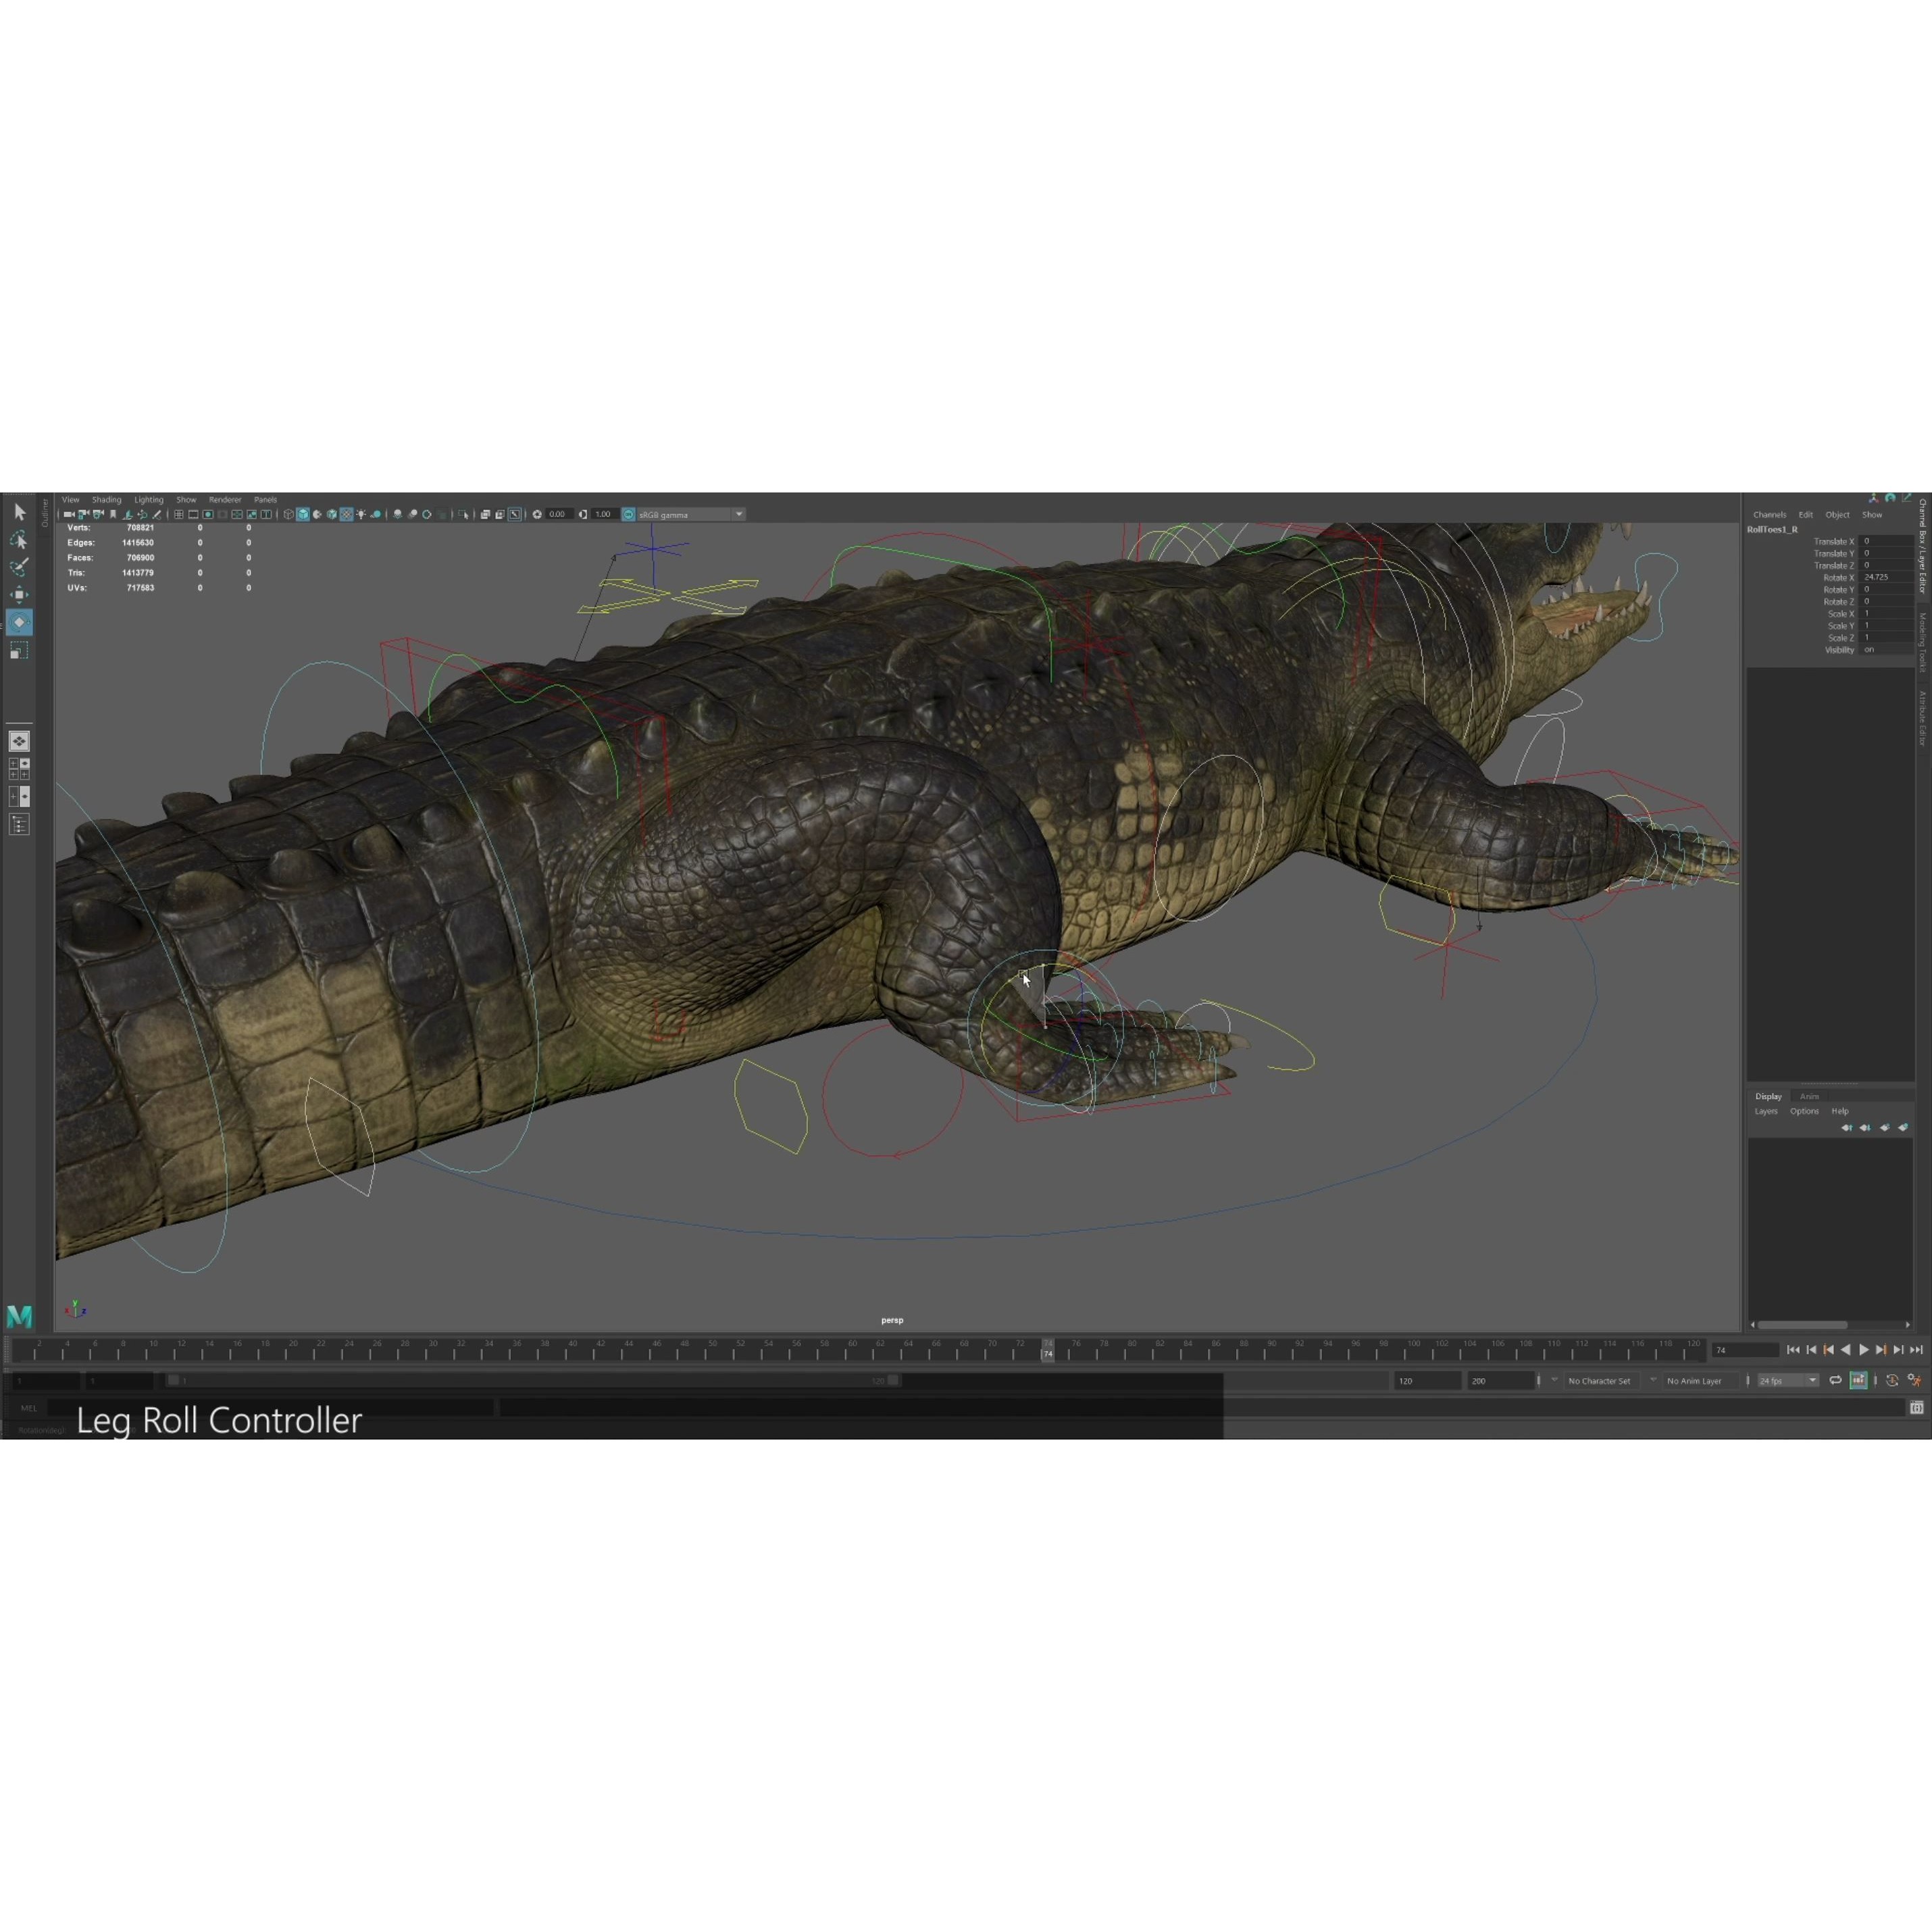The image size is (1932, 1932).
Task: Open the Modeling Toolkit side tab
Action: (1922, 642)
